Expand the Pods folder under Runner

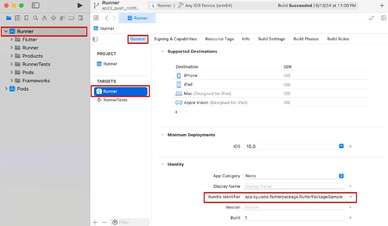coord(11,73)
